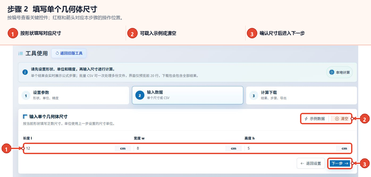The image size is (371, 177).
Task: Click the 下一步 next button
Action: coord(340,163)
